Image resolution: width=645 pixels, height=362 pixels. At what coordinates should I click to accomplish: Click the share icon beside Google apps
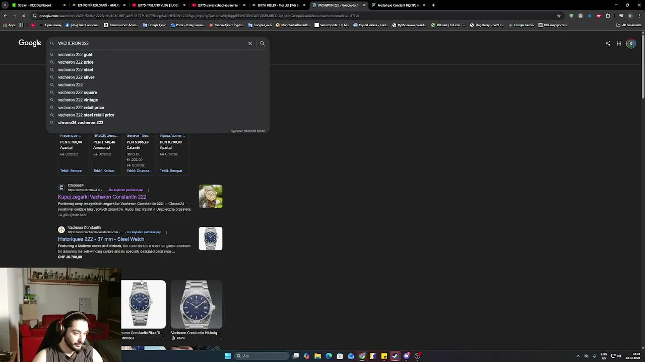tap(608, 43)
